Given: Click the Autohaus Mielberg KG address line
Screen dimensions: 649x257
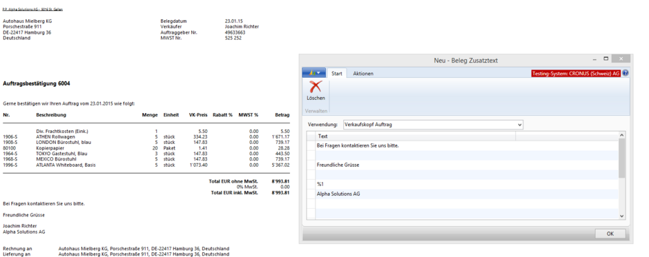Looking at the screenshot, I should pyautogui.click(x=28, y=21).
